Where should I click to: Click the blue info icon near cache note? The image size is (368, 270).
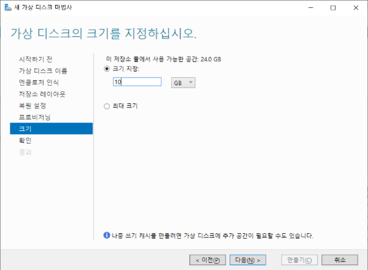click(x=107, y=235)
